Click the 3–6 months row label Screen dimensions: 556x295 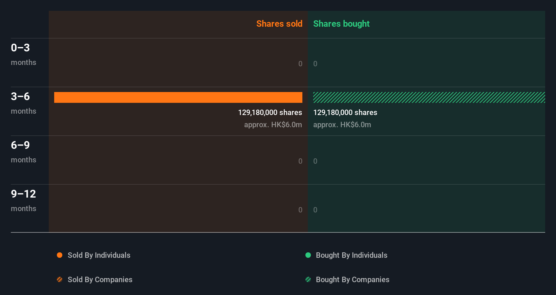pos(23,103)
